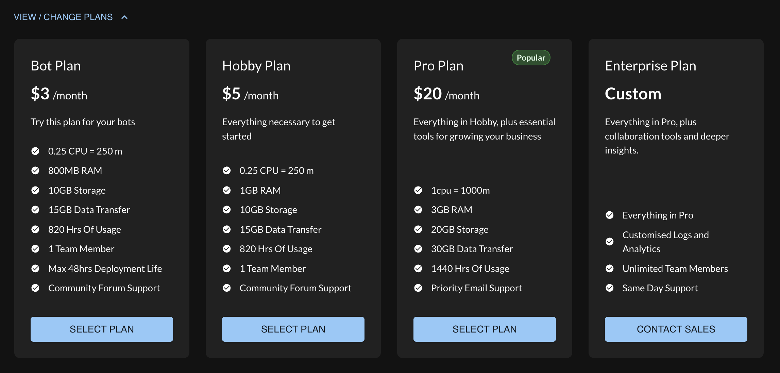Click check icon next to Priority Email Support
Screen dimensions: 780x373
click(418, 288)
